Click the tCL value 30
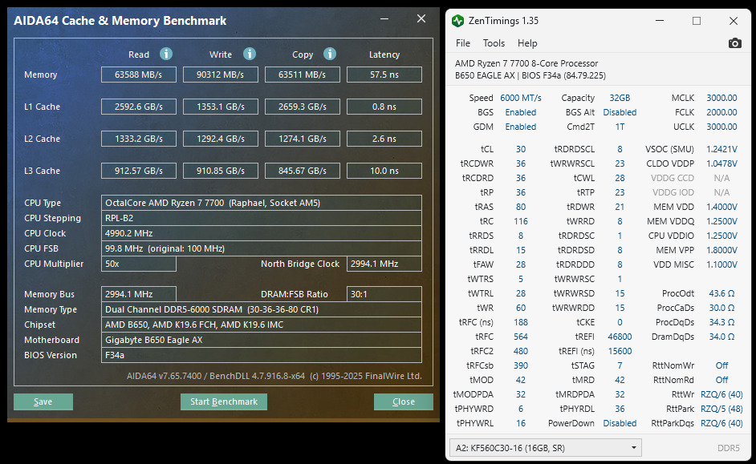 coord(521,149)
